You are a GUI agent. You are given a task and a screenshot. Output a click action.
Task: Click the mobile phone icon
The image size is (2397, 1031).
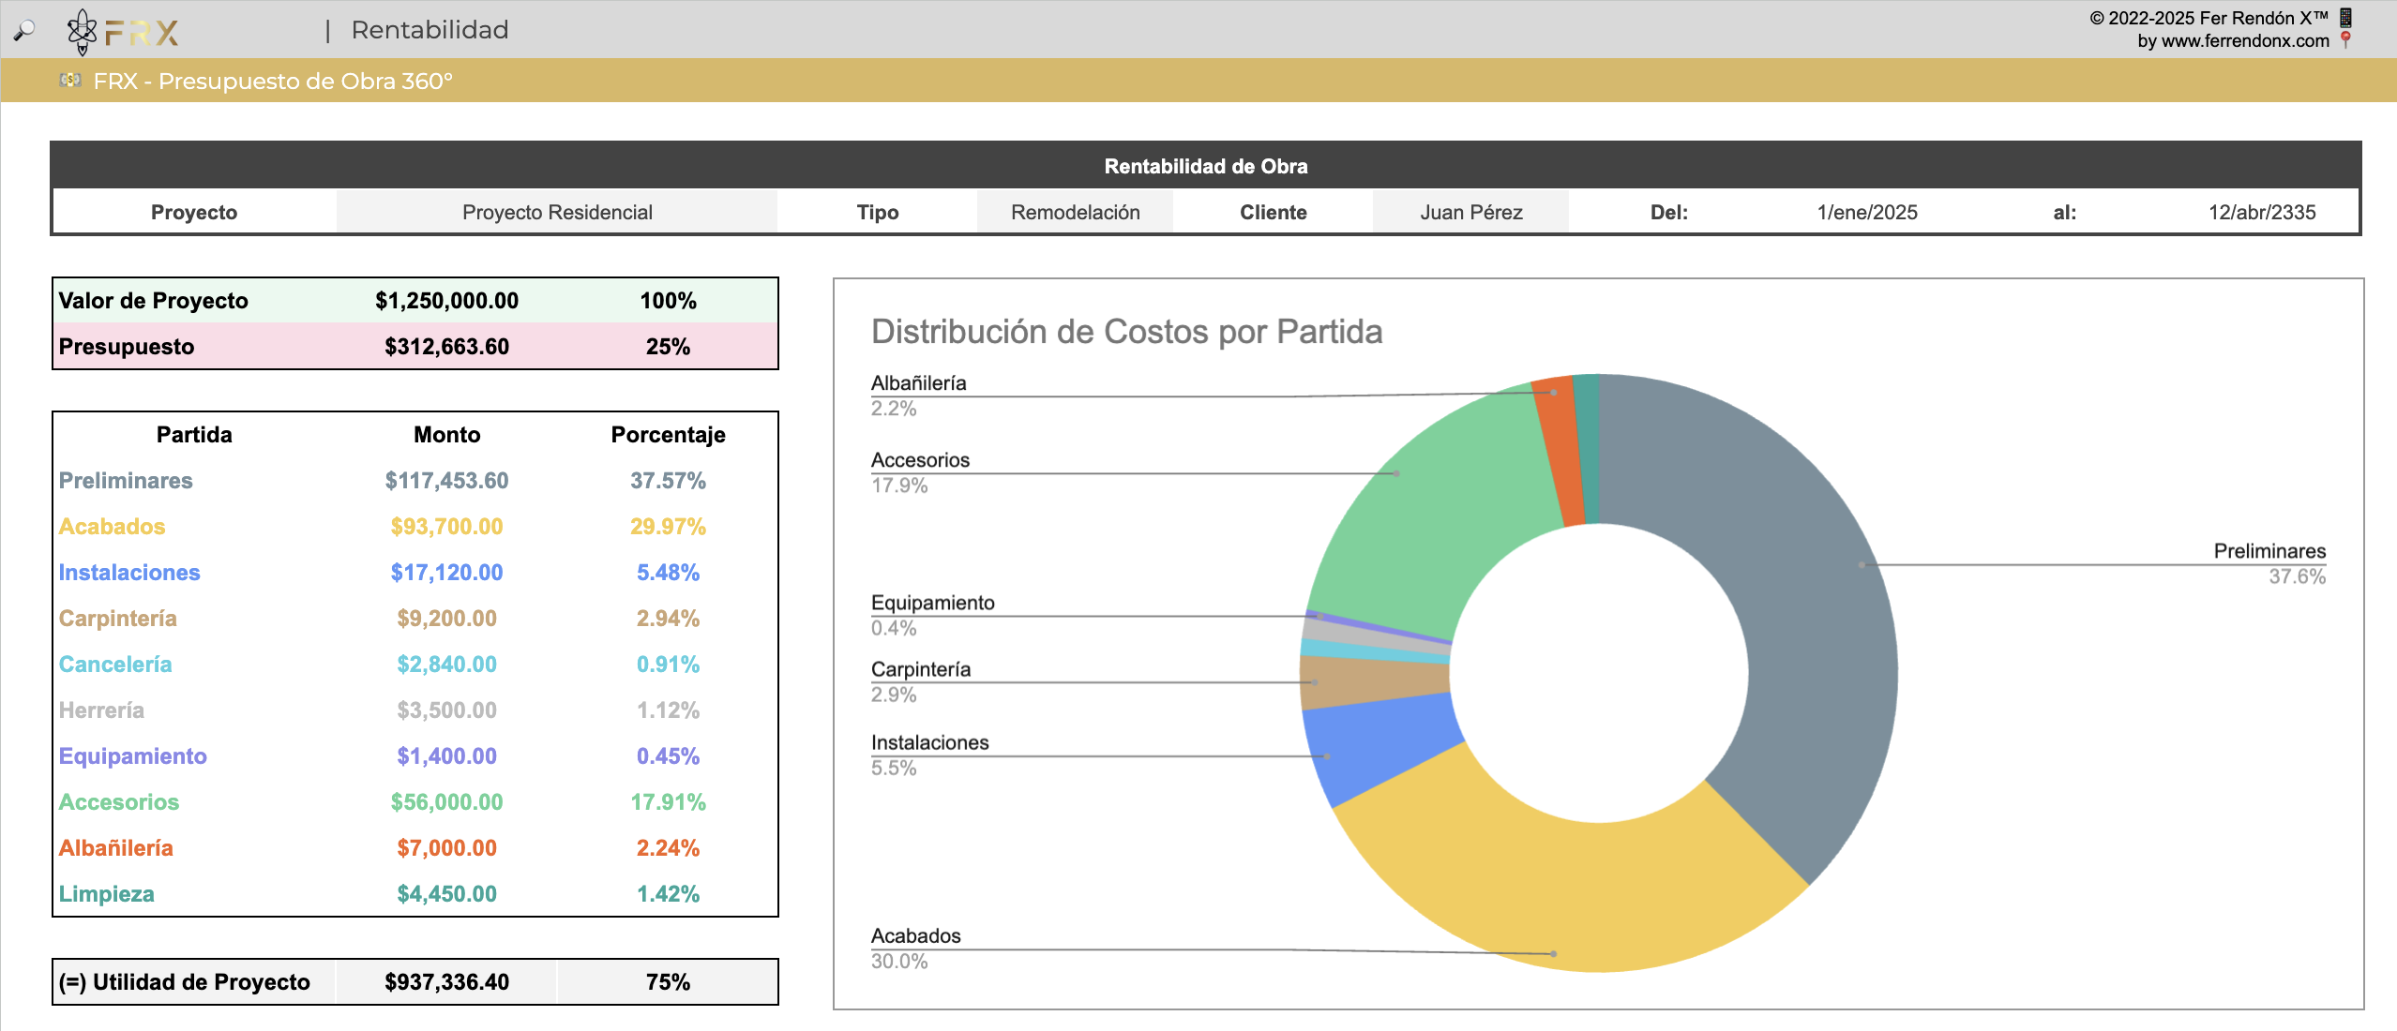pos(2345,18)
